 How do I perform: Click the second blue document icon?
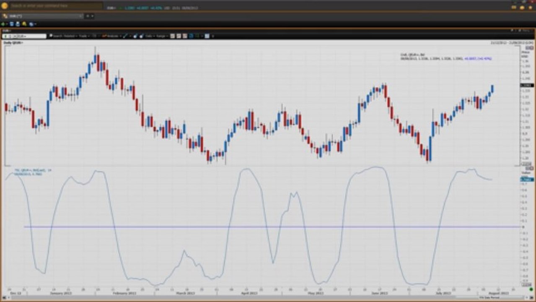pos(18,24)
